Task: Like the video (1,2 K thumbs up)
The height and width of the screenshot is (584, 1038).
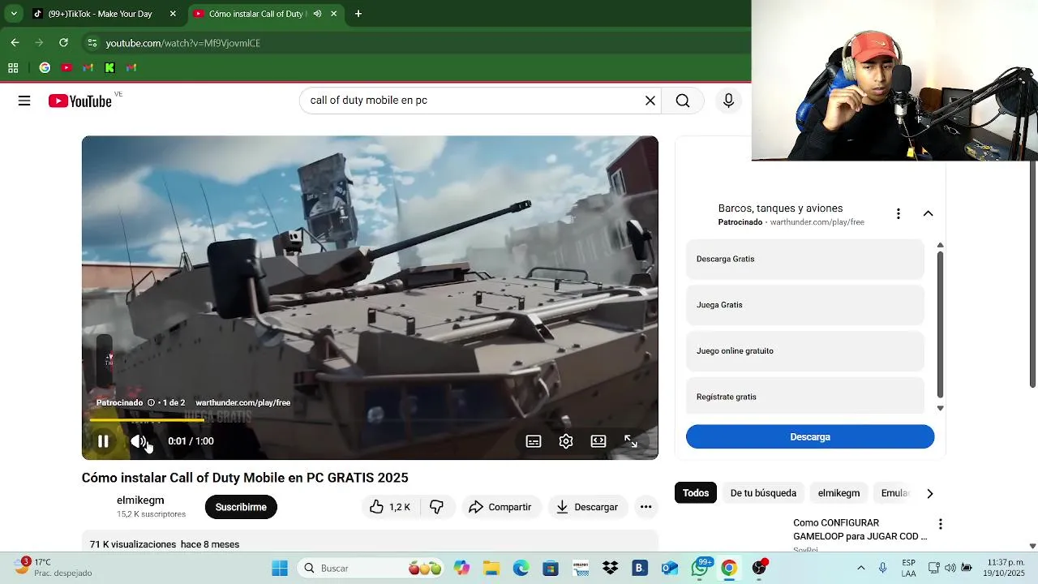Action: pyautogui.click(x=390, y=507)
